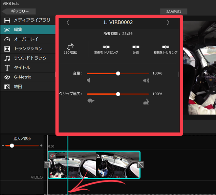The width and height of the screenshot is (216, 195).
Task: Open the オーバーレイ section
Action: coord(28,39)
